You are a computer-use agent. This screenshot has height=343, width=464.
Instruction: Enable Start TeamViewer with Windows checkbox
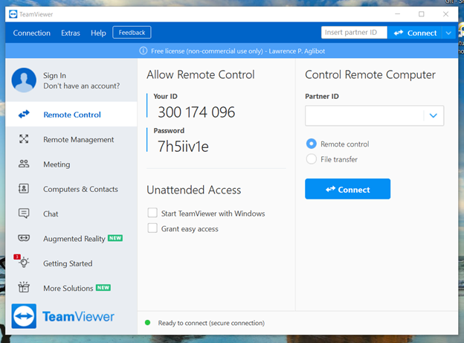pyautogui.click(x=152, y=213)
